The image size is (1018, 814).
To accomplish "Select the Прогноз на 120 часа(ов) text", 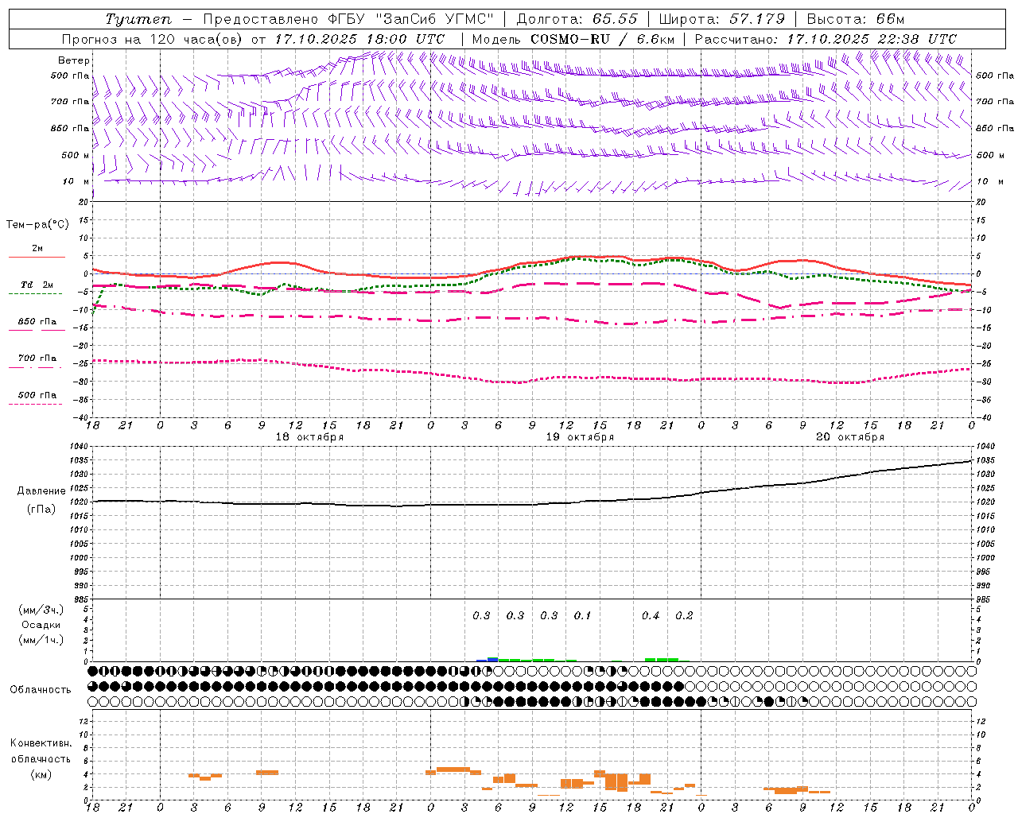I will (153, 39).
